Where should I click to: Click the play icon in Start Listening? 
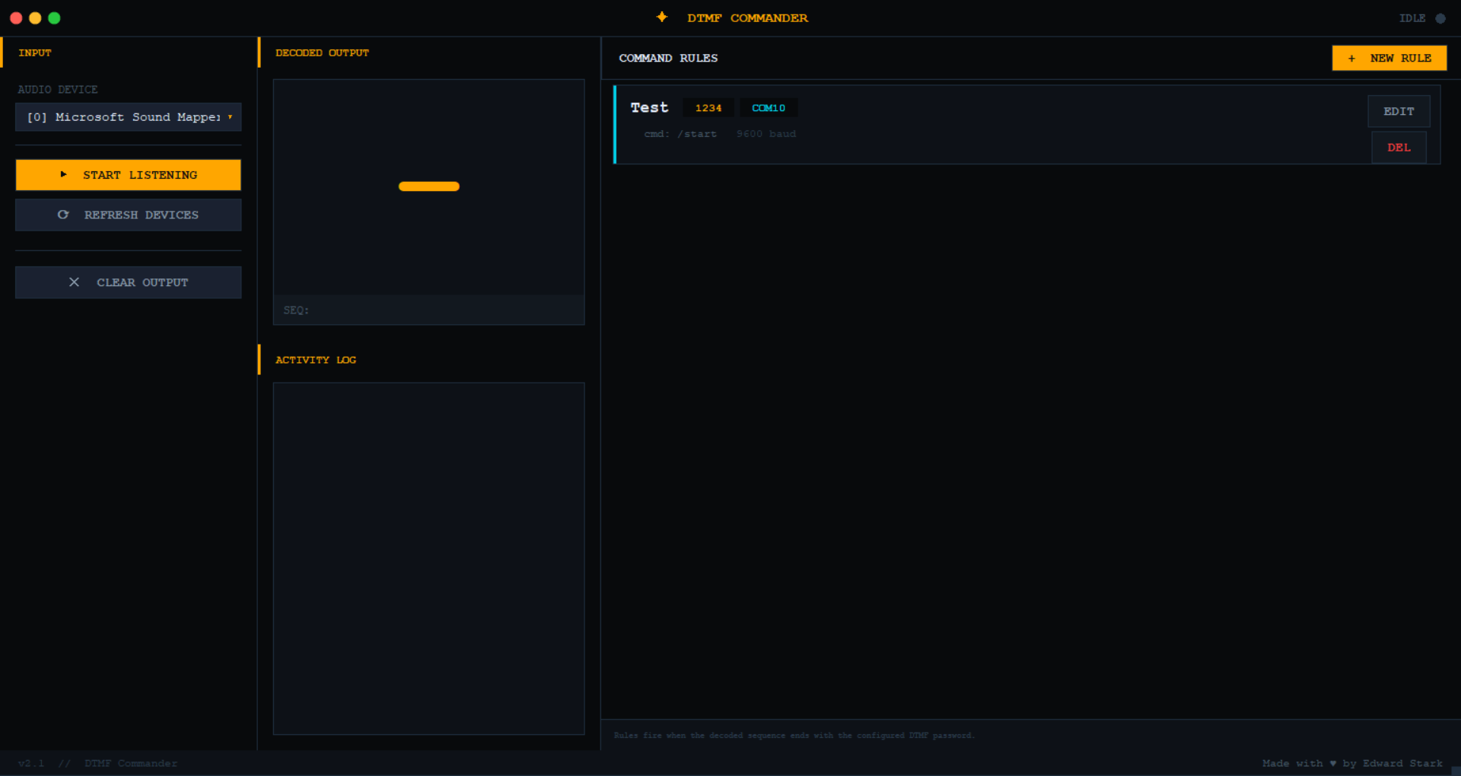[64, 174]
